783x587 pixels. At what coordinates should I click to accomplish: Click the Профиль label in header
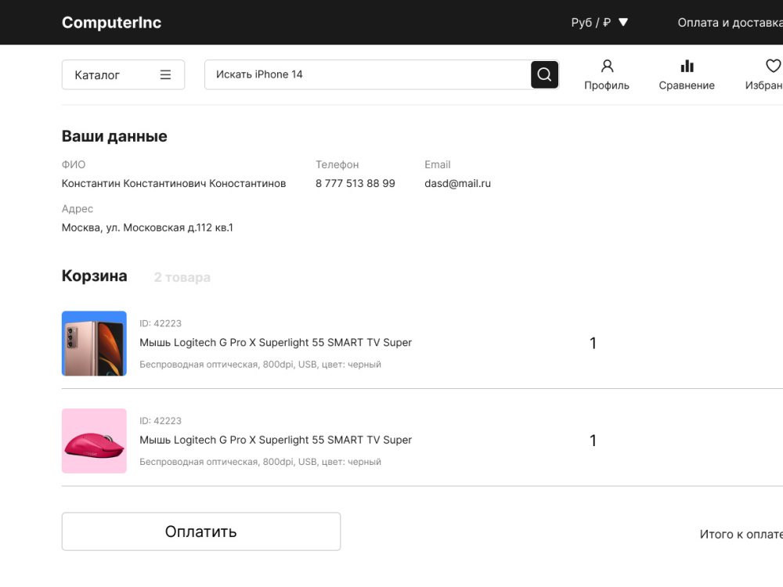[x=607, y=85]
